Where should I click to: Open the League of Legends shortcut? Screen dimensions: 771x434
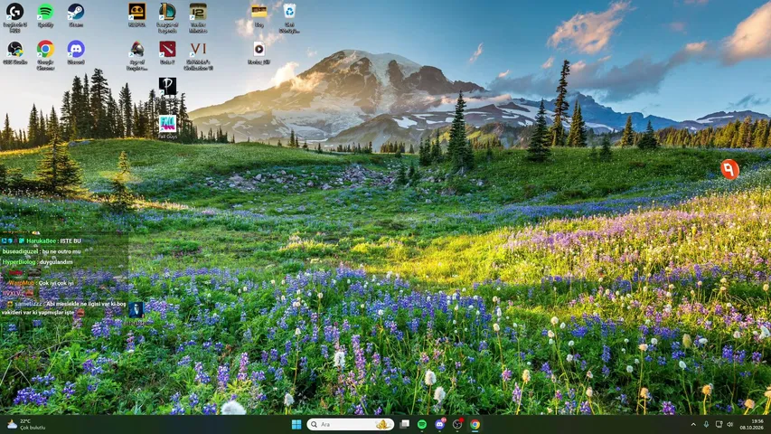coord(167,17)
